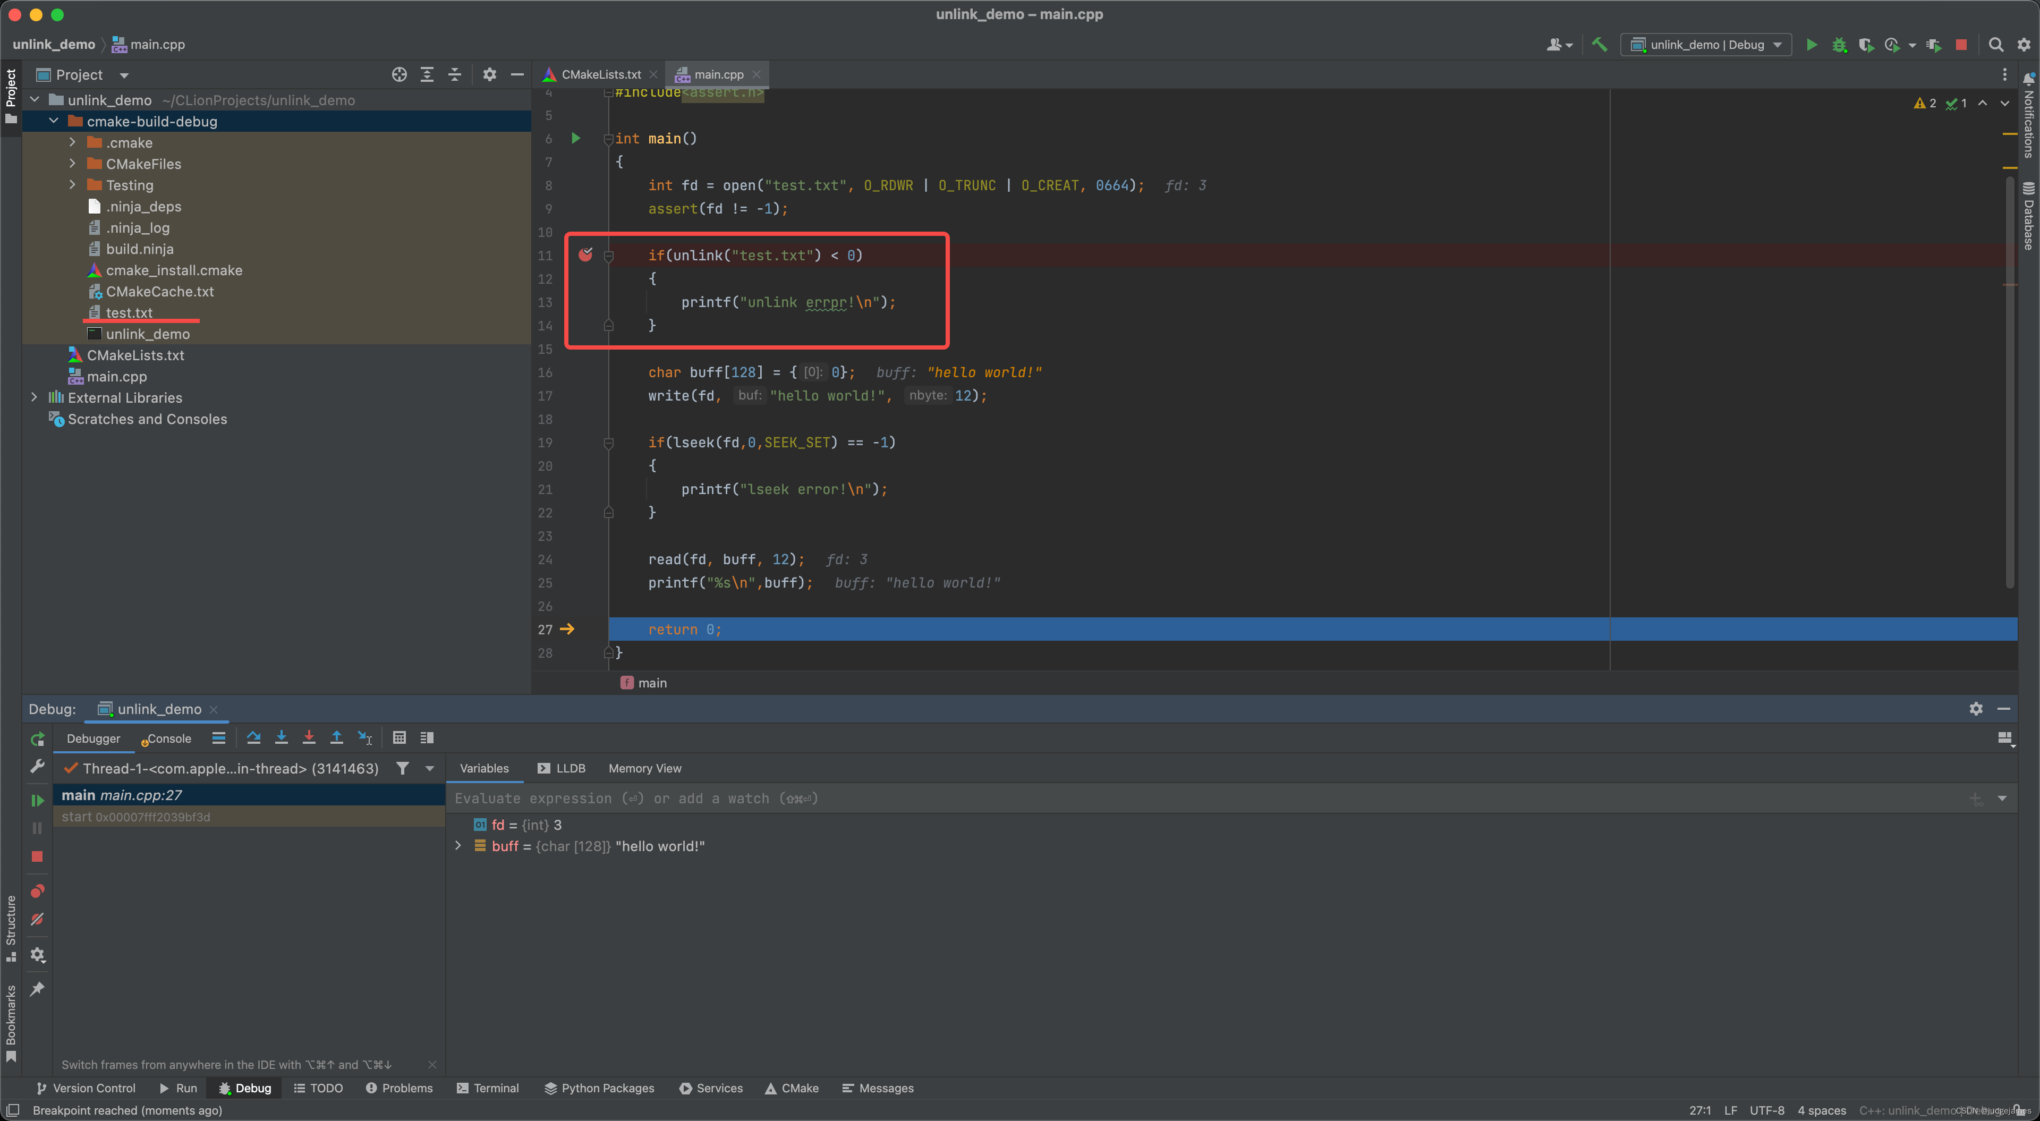The width and height of the screenshot is (2040, 1121).
Task: Select the Variables tab
Action: pyautogui.click(x=484, y=768)
